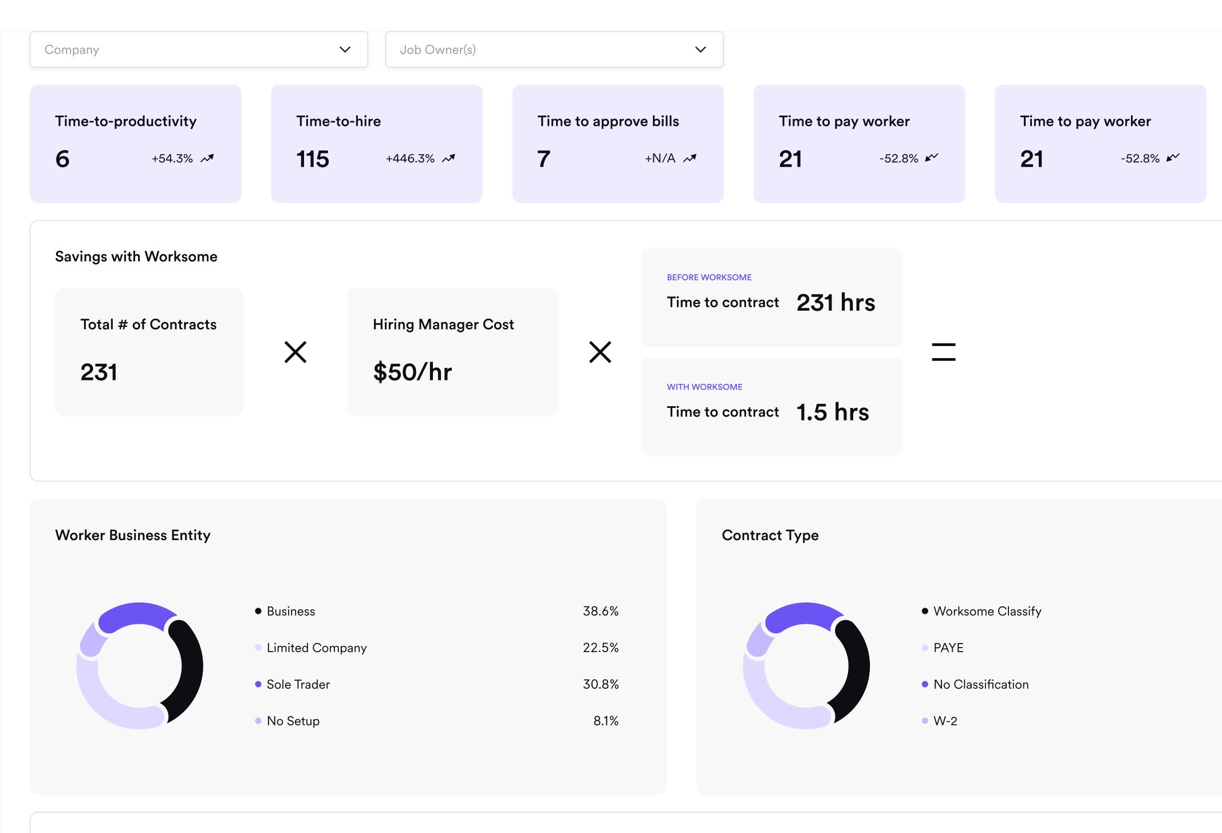Click the Sole Trader legend entry
This screenshot has width=1222, height=833.
[x=298, y=684]
